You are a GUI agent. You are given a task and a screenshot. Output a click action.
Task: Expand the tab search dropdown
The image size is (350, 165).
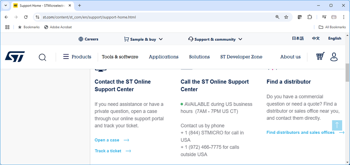click(6, 5)
